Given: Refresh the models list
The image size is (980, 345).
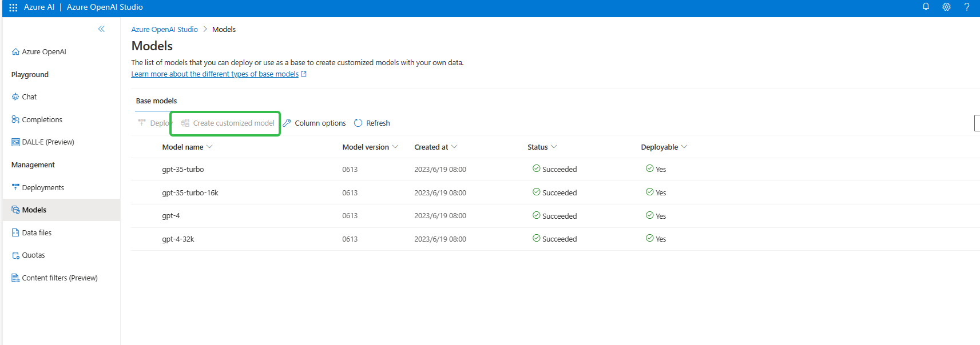Looking at the screenshot, I should [x=372, y=123].
